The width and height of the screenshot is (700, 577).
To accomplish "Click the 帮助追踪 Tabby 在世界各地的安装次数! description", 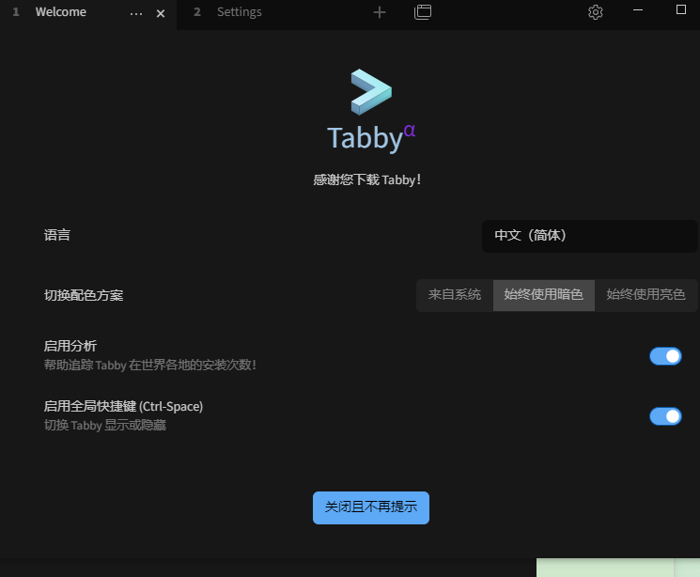I will coord(150,365).
